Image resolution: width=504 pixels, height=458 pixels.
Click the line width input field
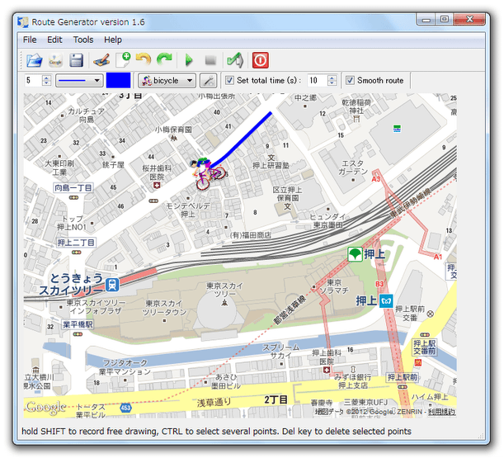tap(34, 80)
